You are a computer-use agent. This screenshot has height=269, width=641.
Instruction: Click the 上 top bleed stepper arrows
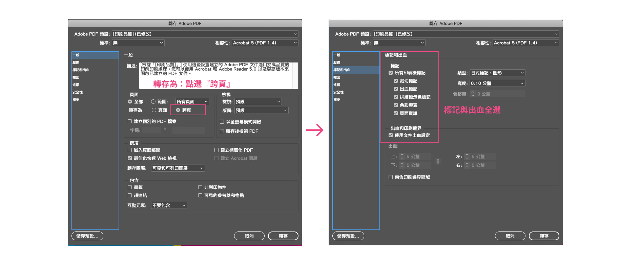pyautogui.click(x=402, y=156)
